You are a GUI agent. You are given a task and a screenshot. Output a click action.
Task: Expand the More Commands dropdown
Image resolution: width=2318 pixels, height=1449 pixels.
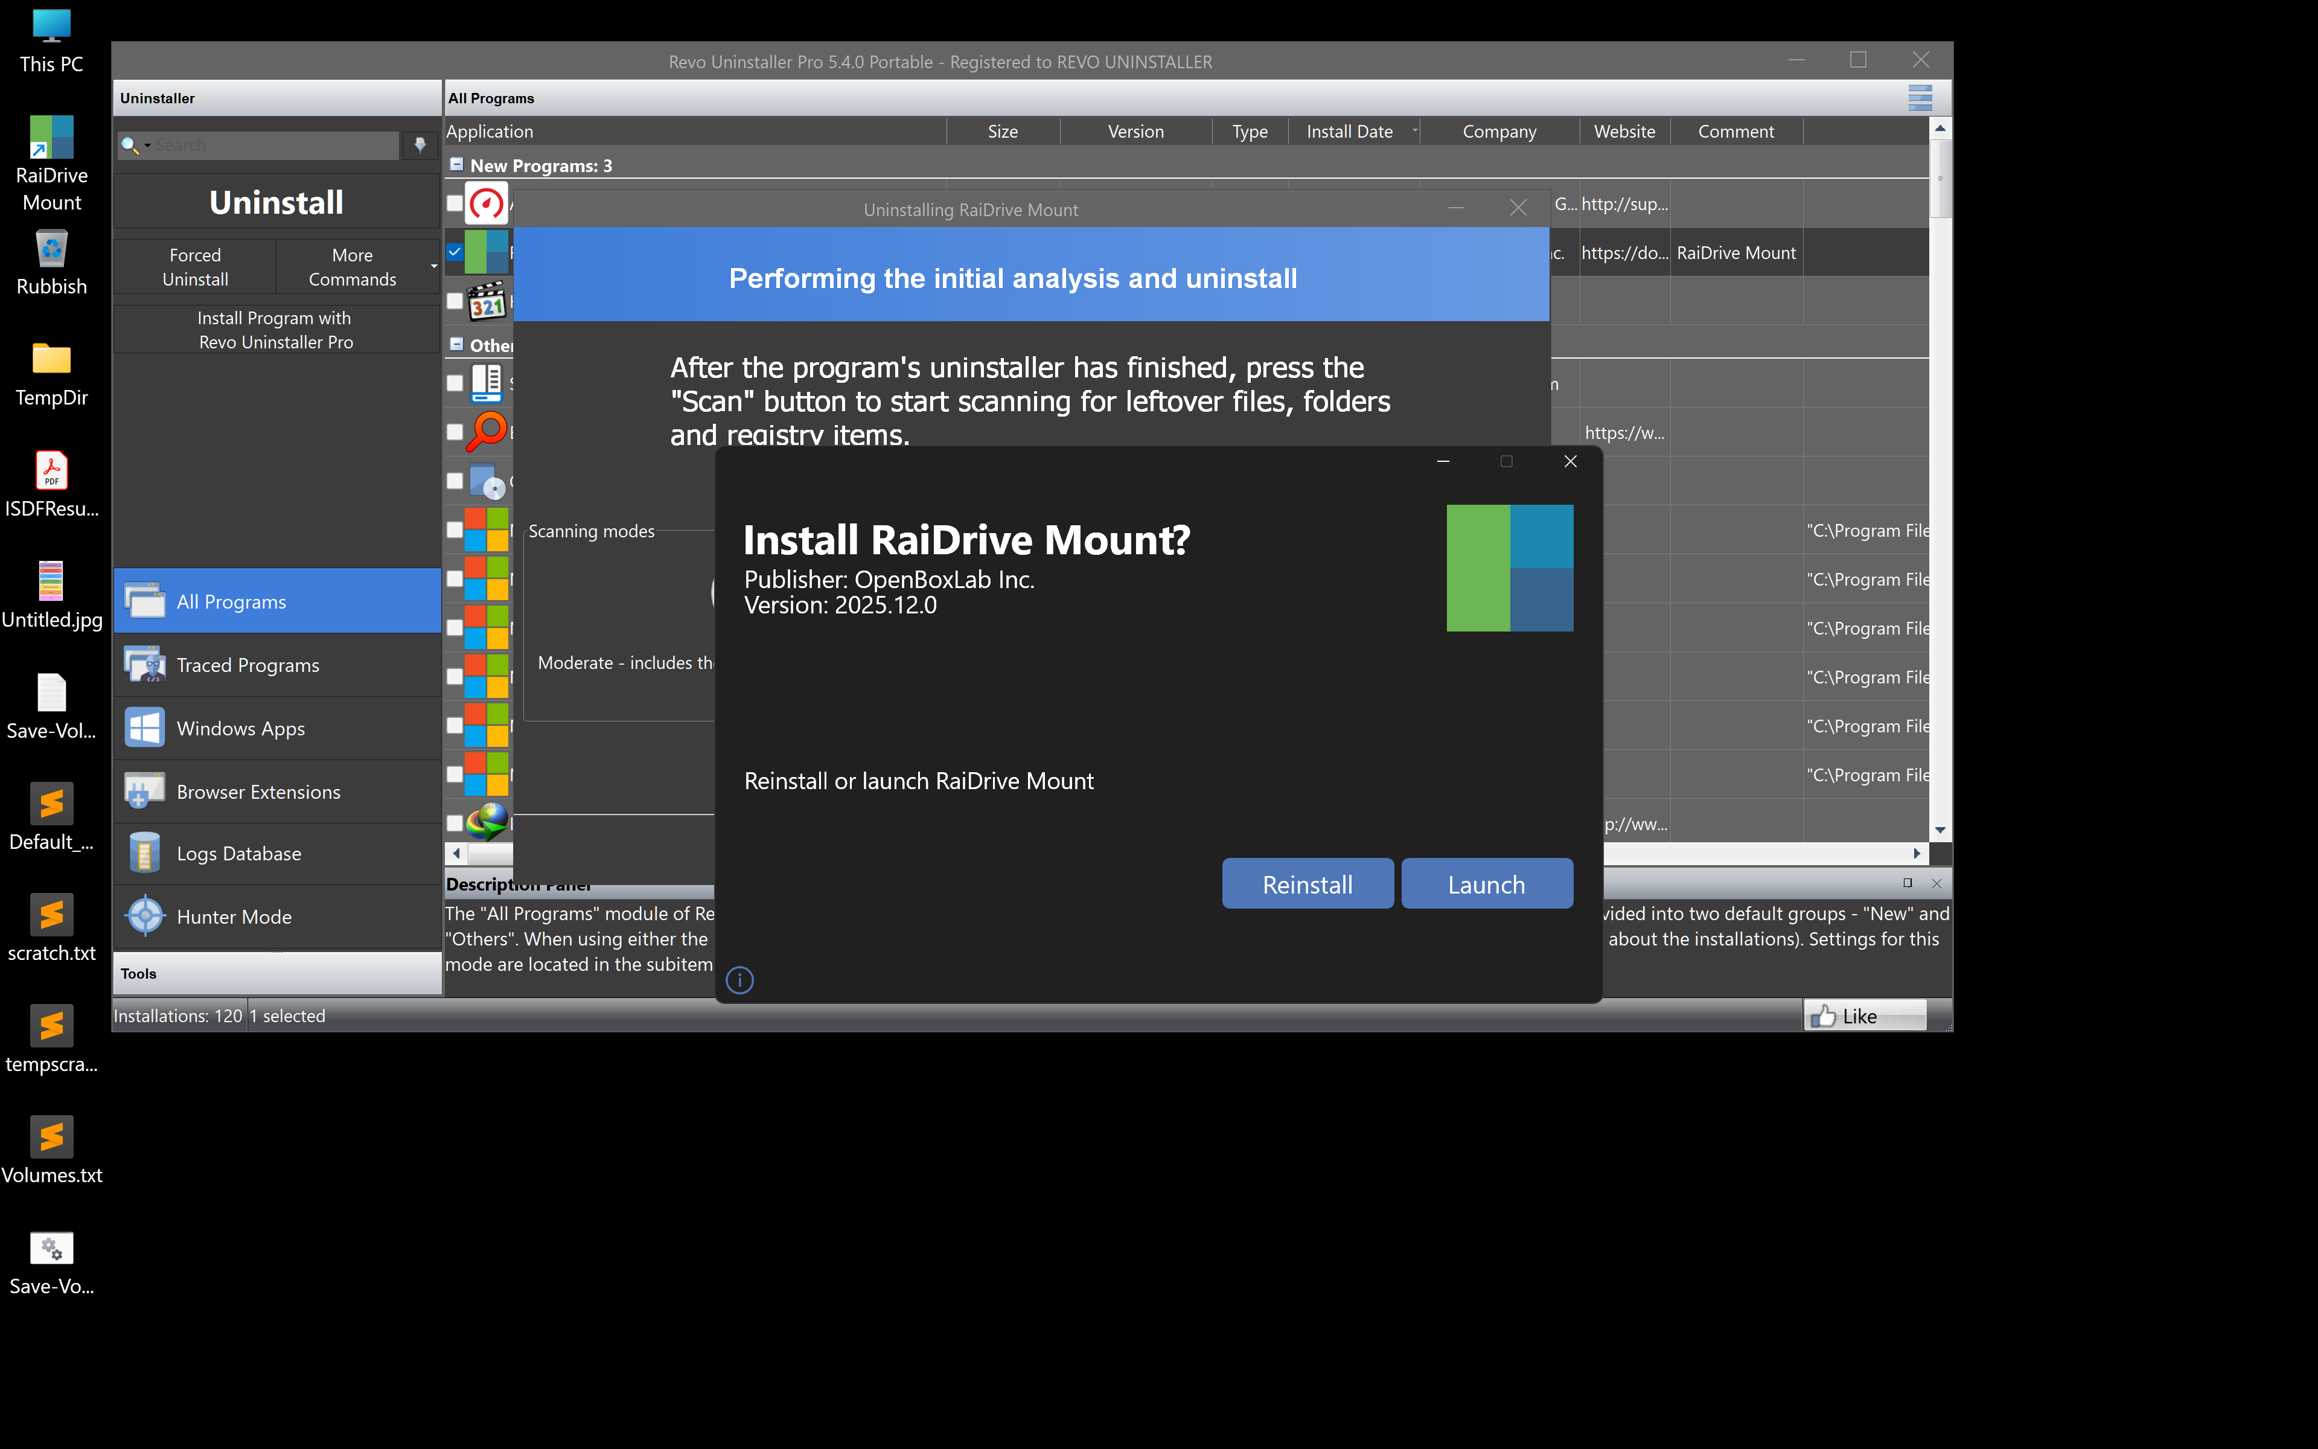[x=433, y=266]
